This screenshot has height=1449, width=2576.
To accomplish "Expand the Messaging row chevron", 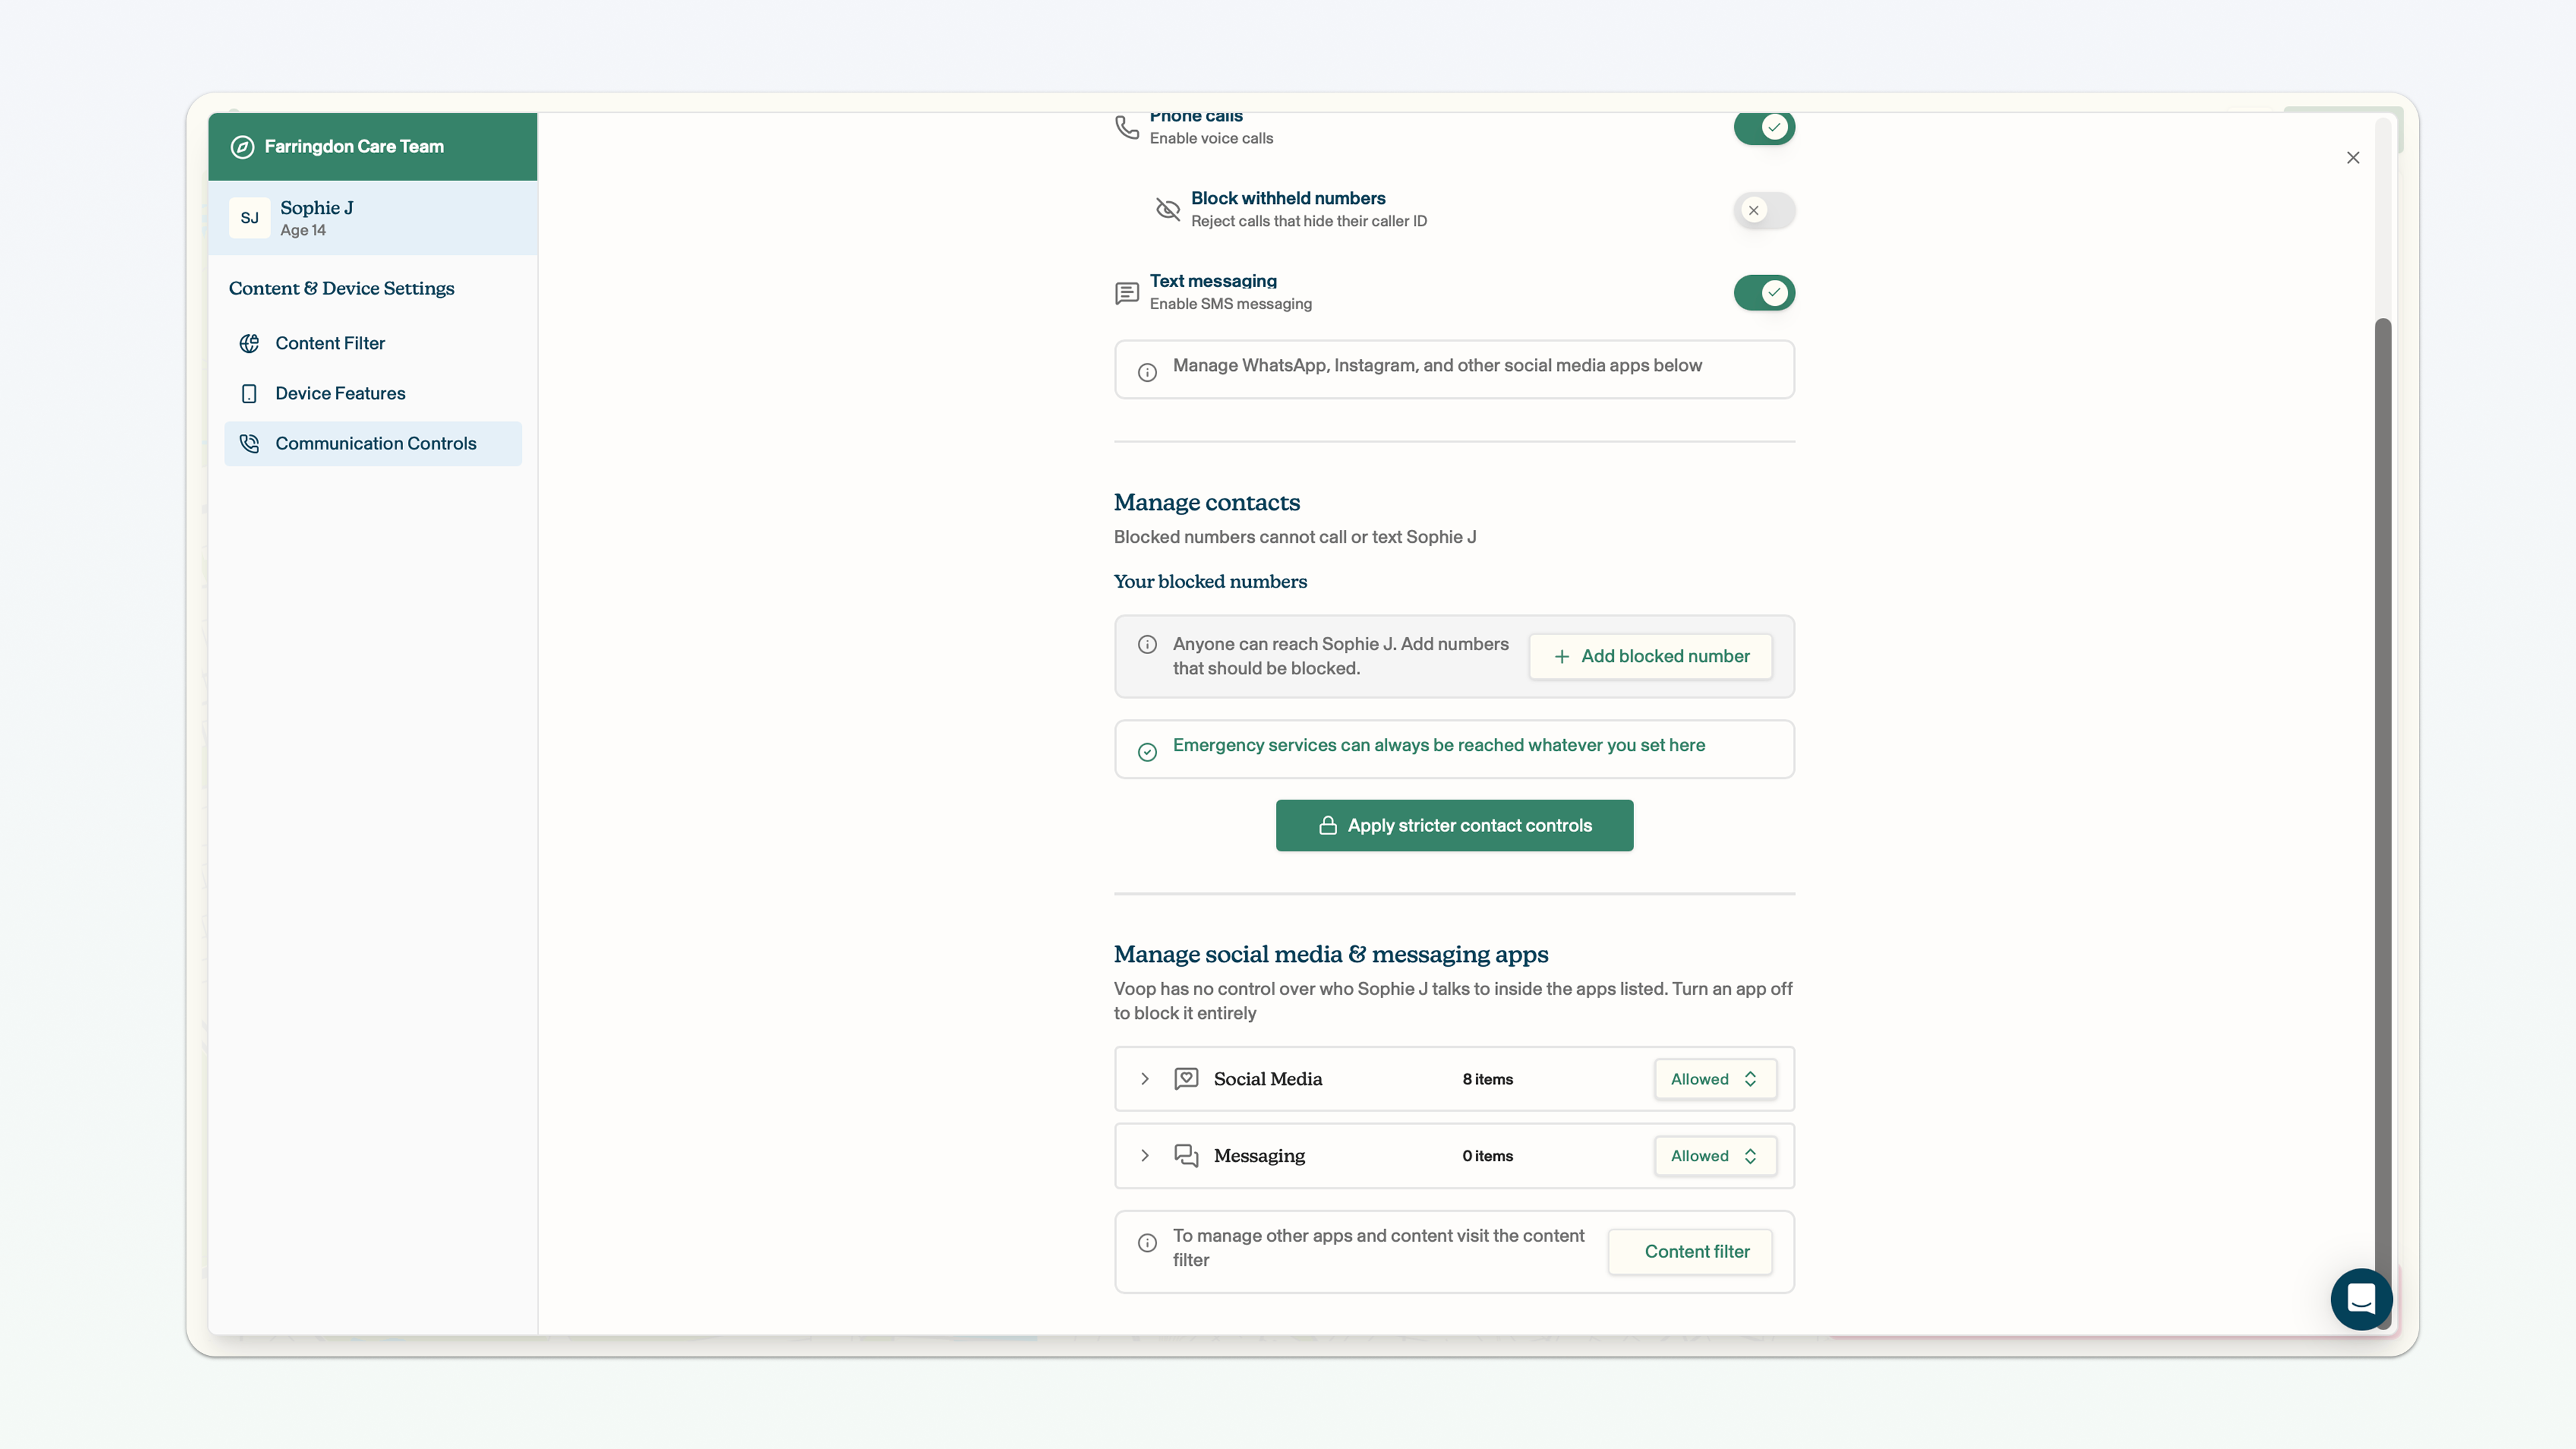I will coord(1145,1156).
